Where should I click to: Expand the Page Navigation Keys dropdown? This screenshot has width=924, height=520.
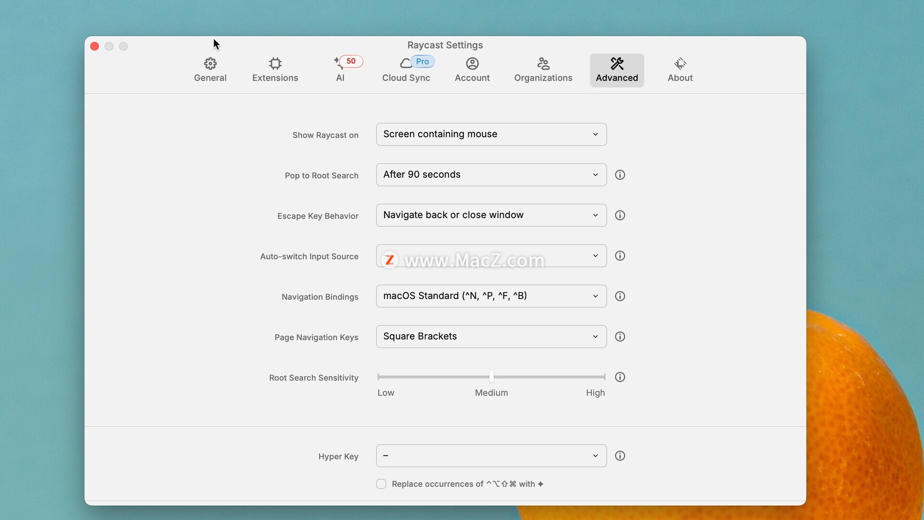(x=491, y=337)
